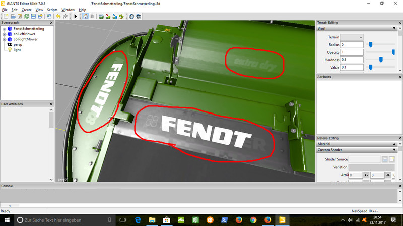Expand the colLeftMower tree node

tap(4, 34)
